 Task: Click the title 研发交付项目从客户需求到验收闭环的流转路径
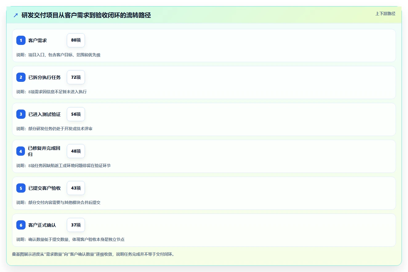click(86, 15)
